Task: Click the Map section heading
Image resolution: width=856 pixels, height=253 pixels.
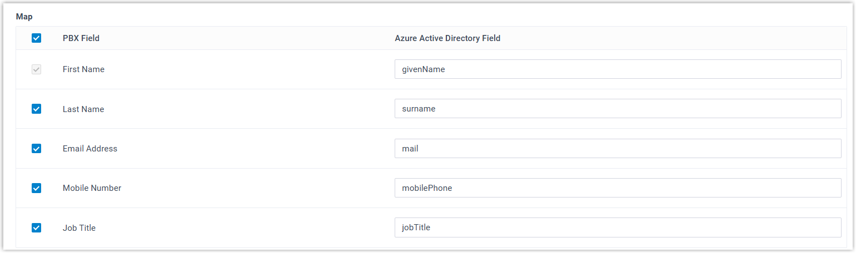Action: (x=24, y=17)
